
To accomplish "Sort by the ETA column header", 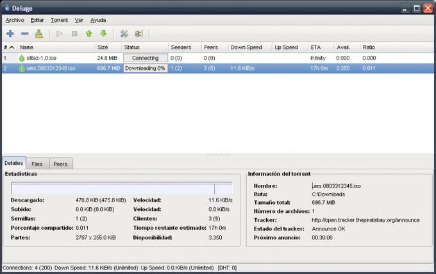I will pyautogui.click(x=321, y=47).
